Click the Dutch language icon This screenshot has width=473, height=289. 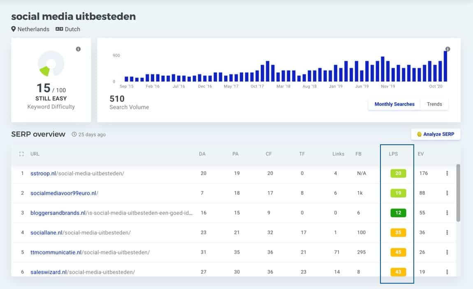click(x=59, y=29)
